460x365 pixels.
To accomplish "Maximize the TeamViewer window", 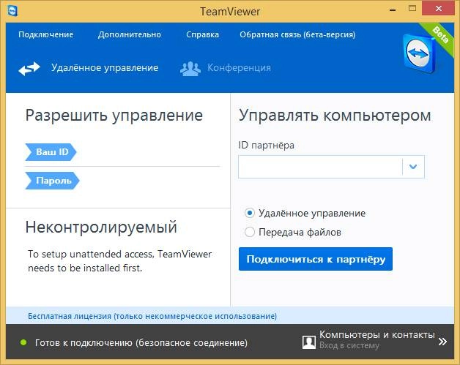I will (x=412, y=9).
